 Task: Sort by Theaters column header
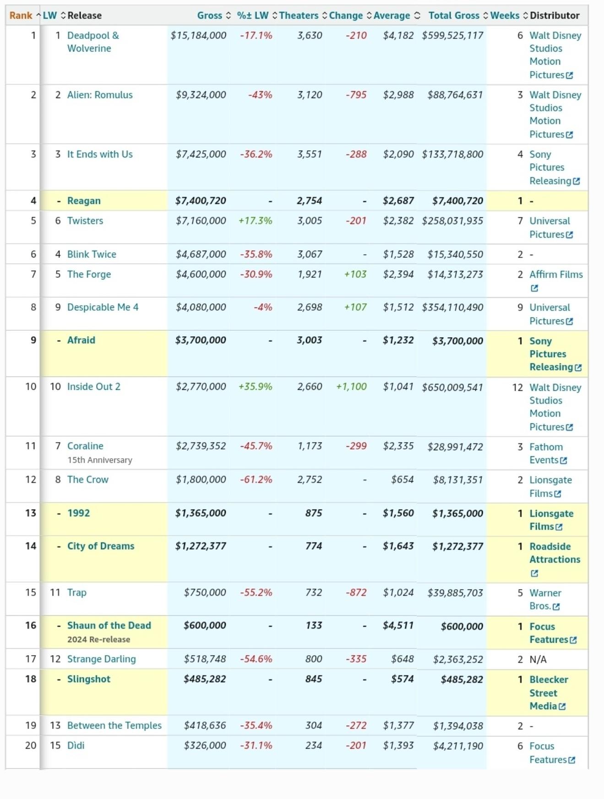coord(303,16)
